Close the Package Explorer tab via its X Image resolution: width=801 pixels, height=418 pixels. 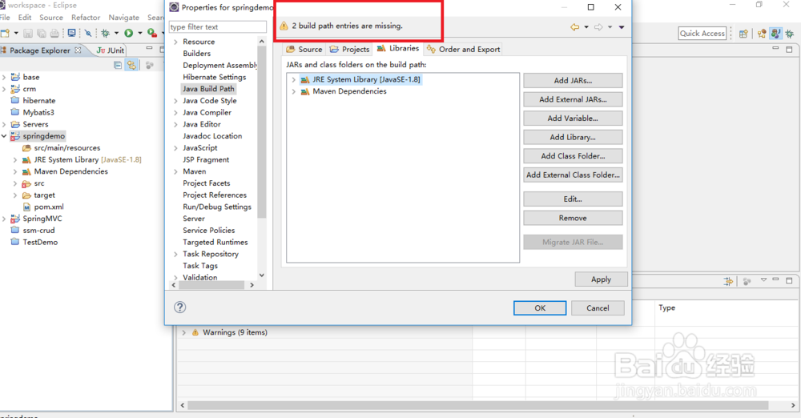pos(78,50)
